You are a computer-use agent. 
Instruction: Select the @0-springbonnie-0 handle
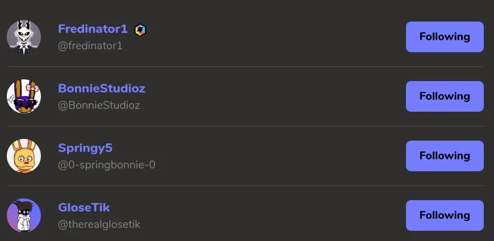point(107,165)
